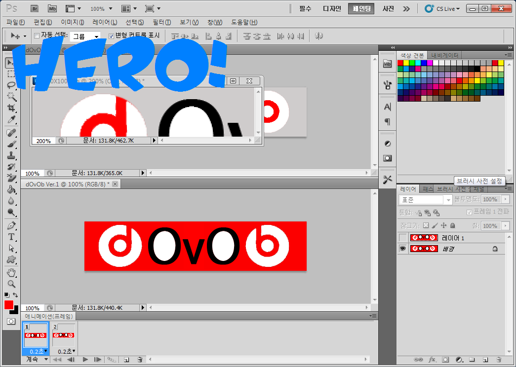Toggle lock position
The width and height of the screenshot is (516, 367).
coord(443,225)
